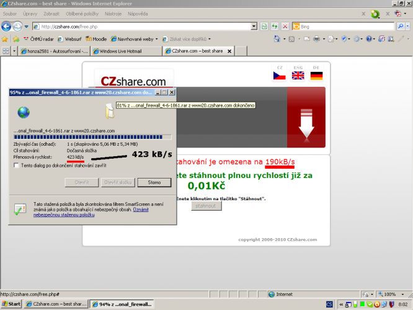This screenshot has height=310, width=413.
Task: Click the Compatibility View page icon
Action: point(264,26)
